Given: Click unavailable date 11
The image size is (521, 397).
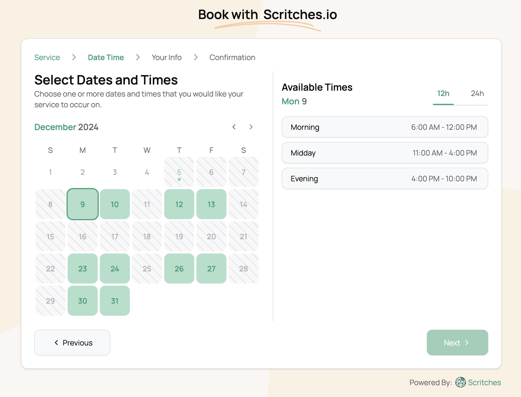Looking at the screenshot, I should pyautogui.click(x=147, y=204).
